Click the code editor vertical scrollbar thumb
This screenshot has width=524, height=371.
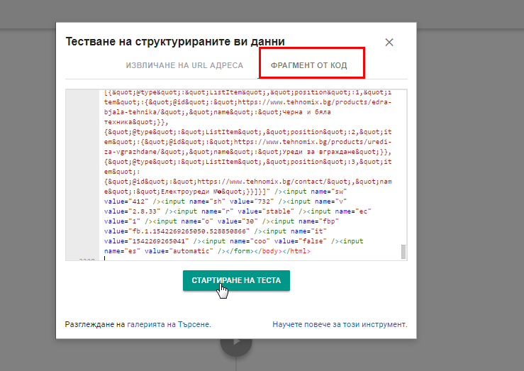click(403, 252)
